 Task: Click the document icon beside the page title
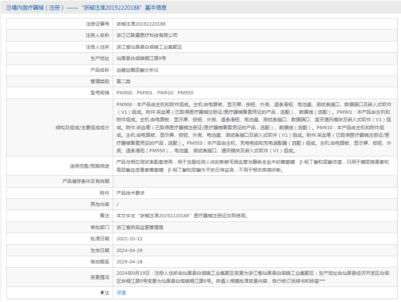click(9, 8)
